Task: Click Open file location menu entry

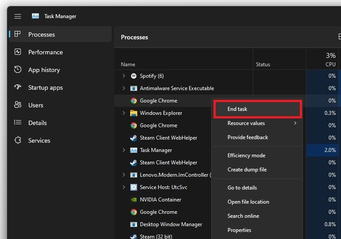Action: coord(248,202)
